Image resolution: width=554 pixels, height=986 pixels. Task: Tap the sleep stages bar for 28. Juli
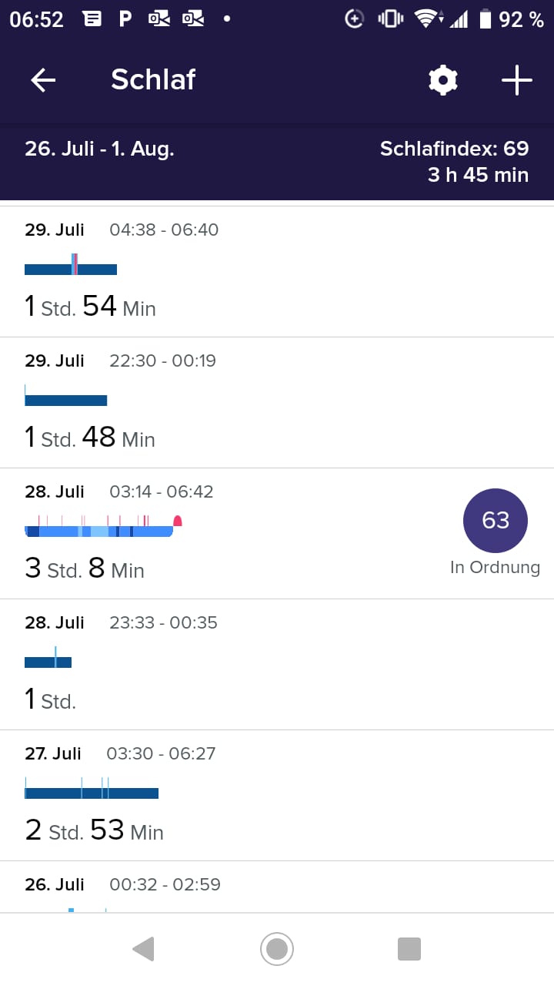[98, 531]
